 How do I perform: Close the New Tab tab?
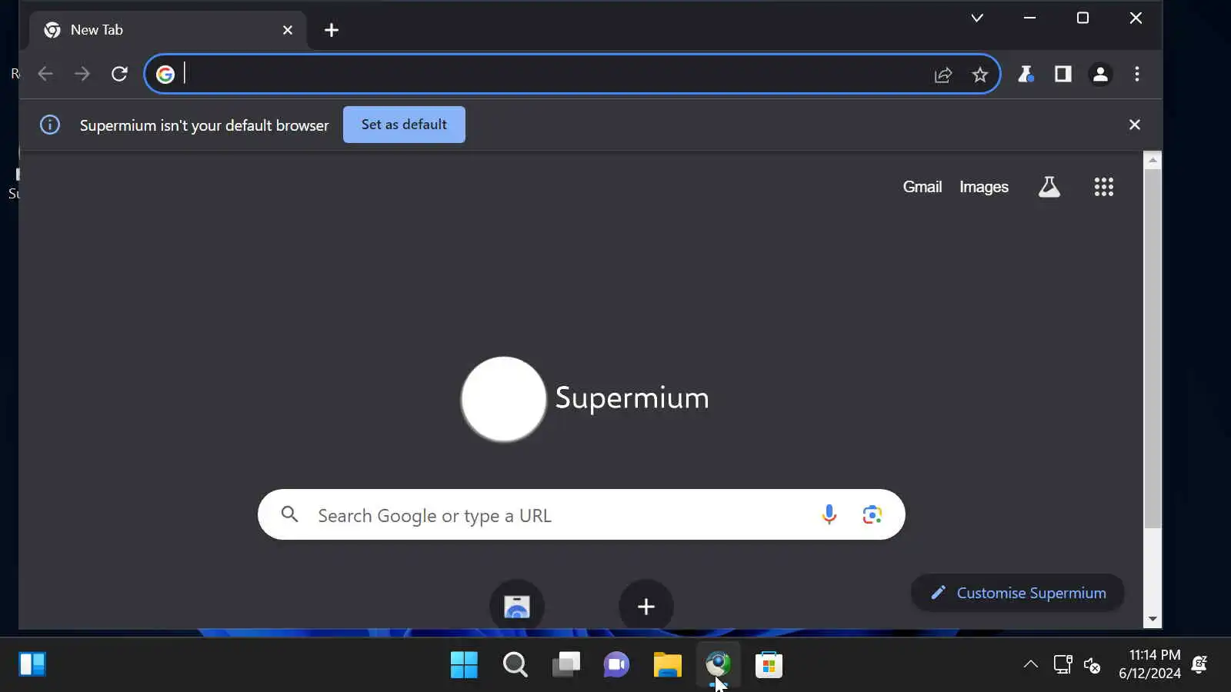(288, 30)
